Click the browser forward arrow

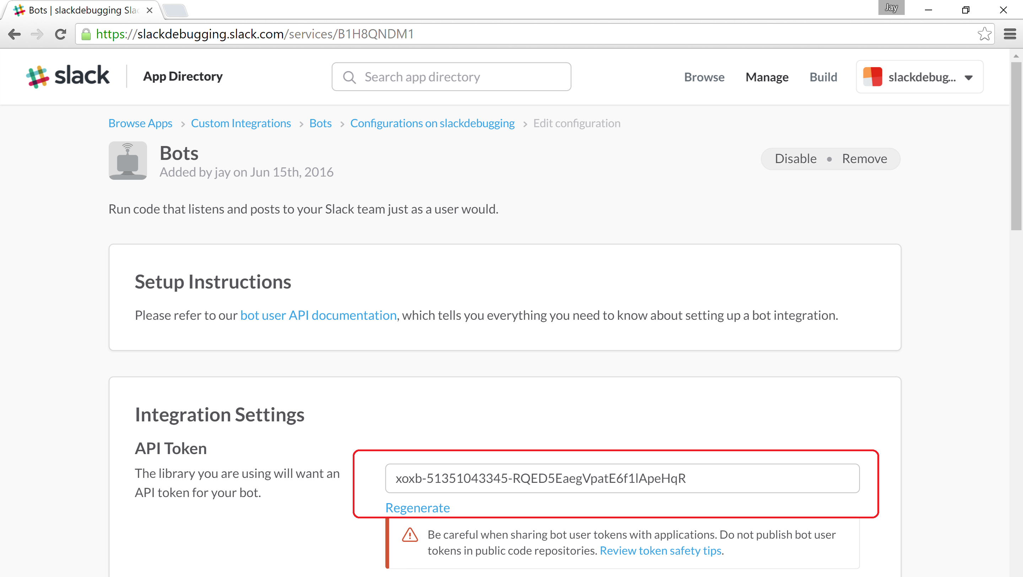[x=37, y=34]
